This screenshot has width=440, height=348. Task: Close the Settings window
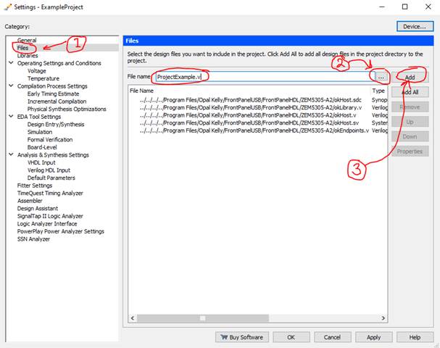(428, 7)
